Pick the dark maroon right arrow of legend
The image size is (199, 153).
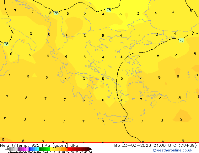[90, 149]
